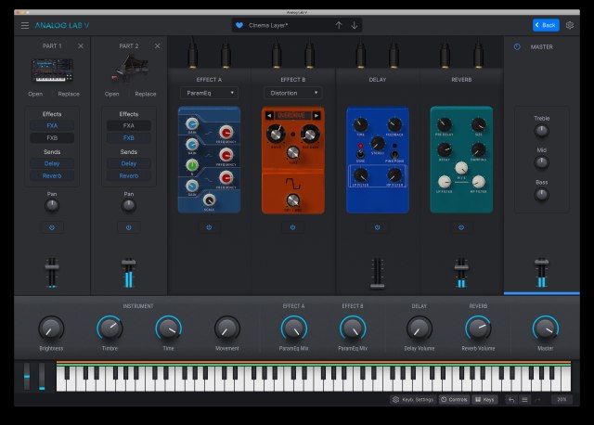Screen dimensions: 594x425
Task: Select the Master tab
Action: (x=541, y=47)
